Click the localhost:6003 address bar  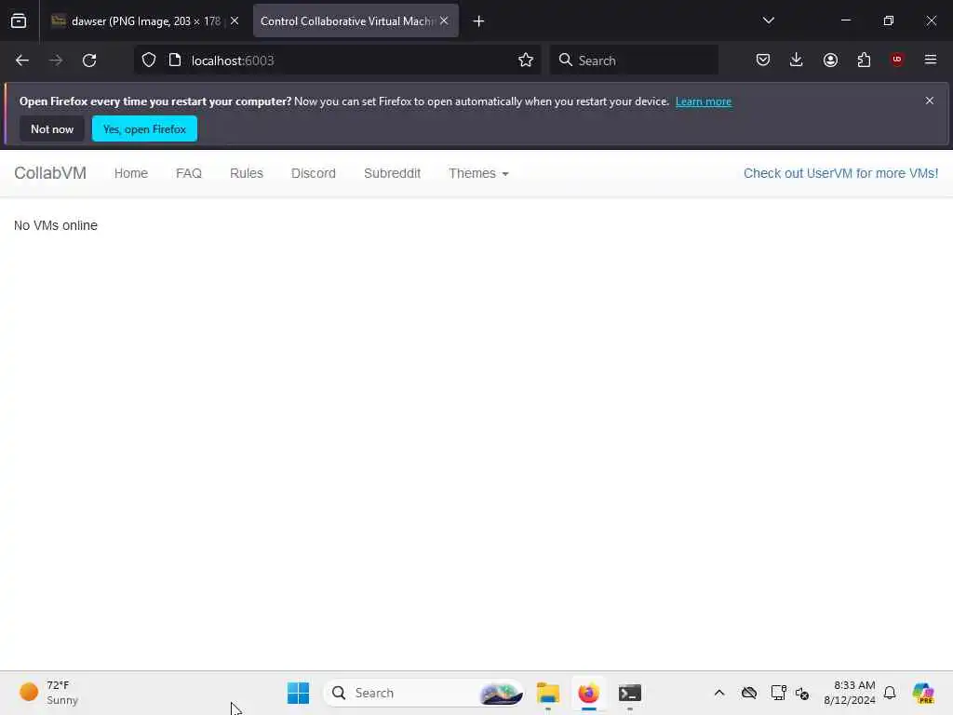338,61
